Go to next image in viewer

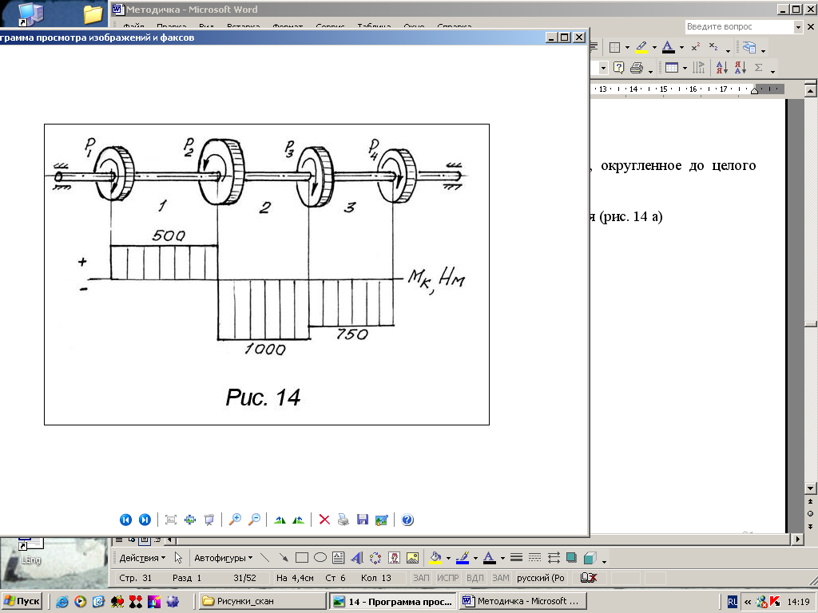[x=145, y=520]
